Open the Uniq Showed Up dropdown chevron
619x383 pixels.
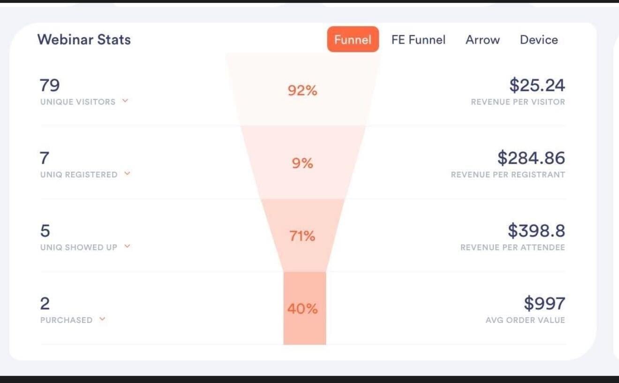click(127, 246)
